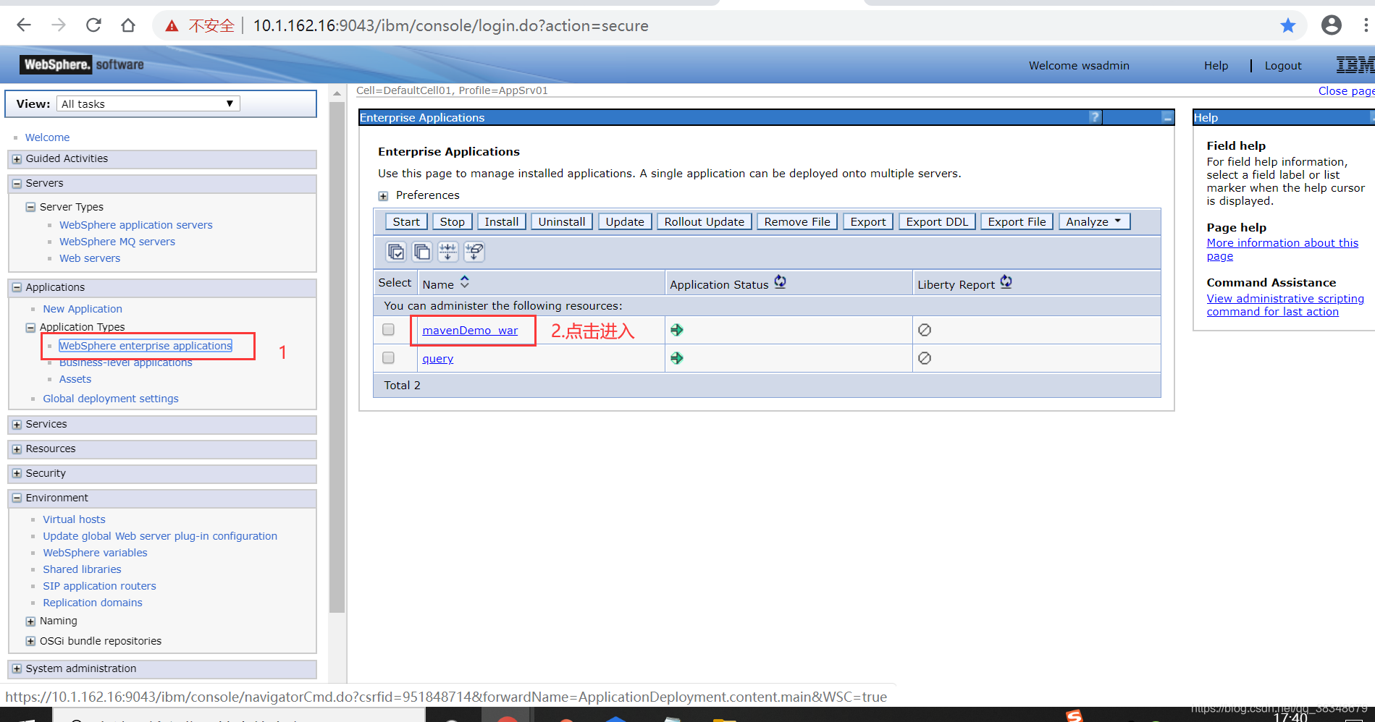This screenshot has height=722, width=1375.
Task: Open WebSphere MQ servers
Action: (x=117, y=242)
